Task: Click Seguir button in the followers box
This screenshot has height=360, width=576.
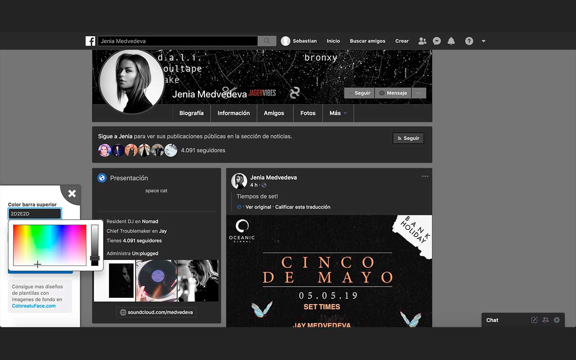Action: pyautogui.click(x=408, y=138)
